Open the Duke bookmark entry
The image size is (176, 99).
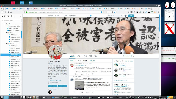click(15, 92)
